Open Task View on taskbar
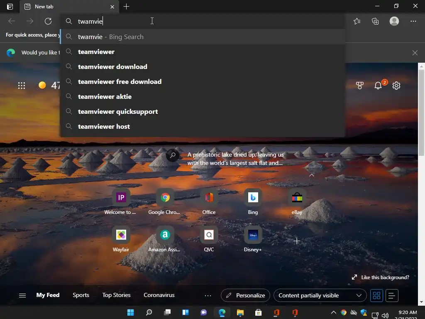 [167, 312]
